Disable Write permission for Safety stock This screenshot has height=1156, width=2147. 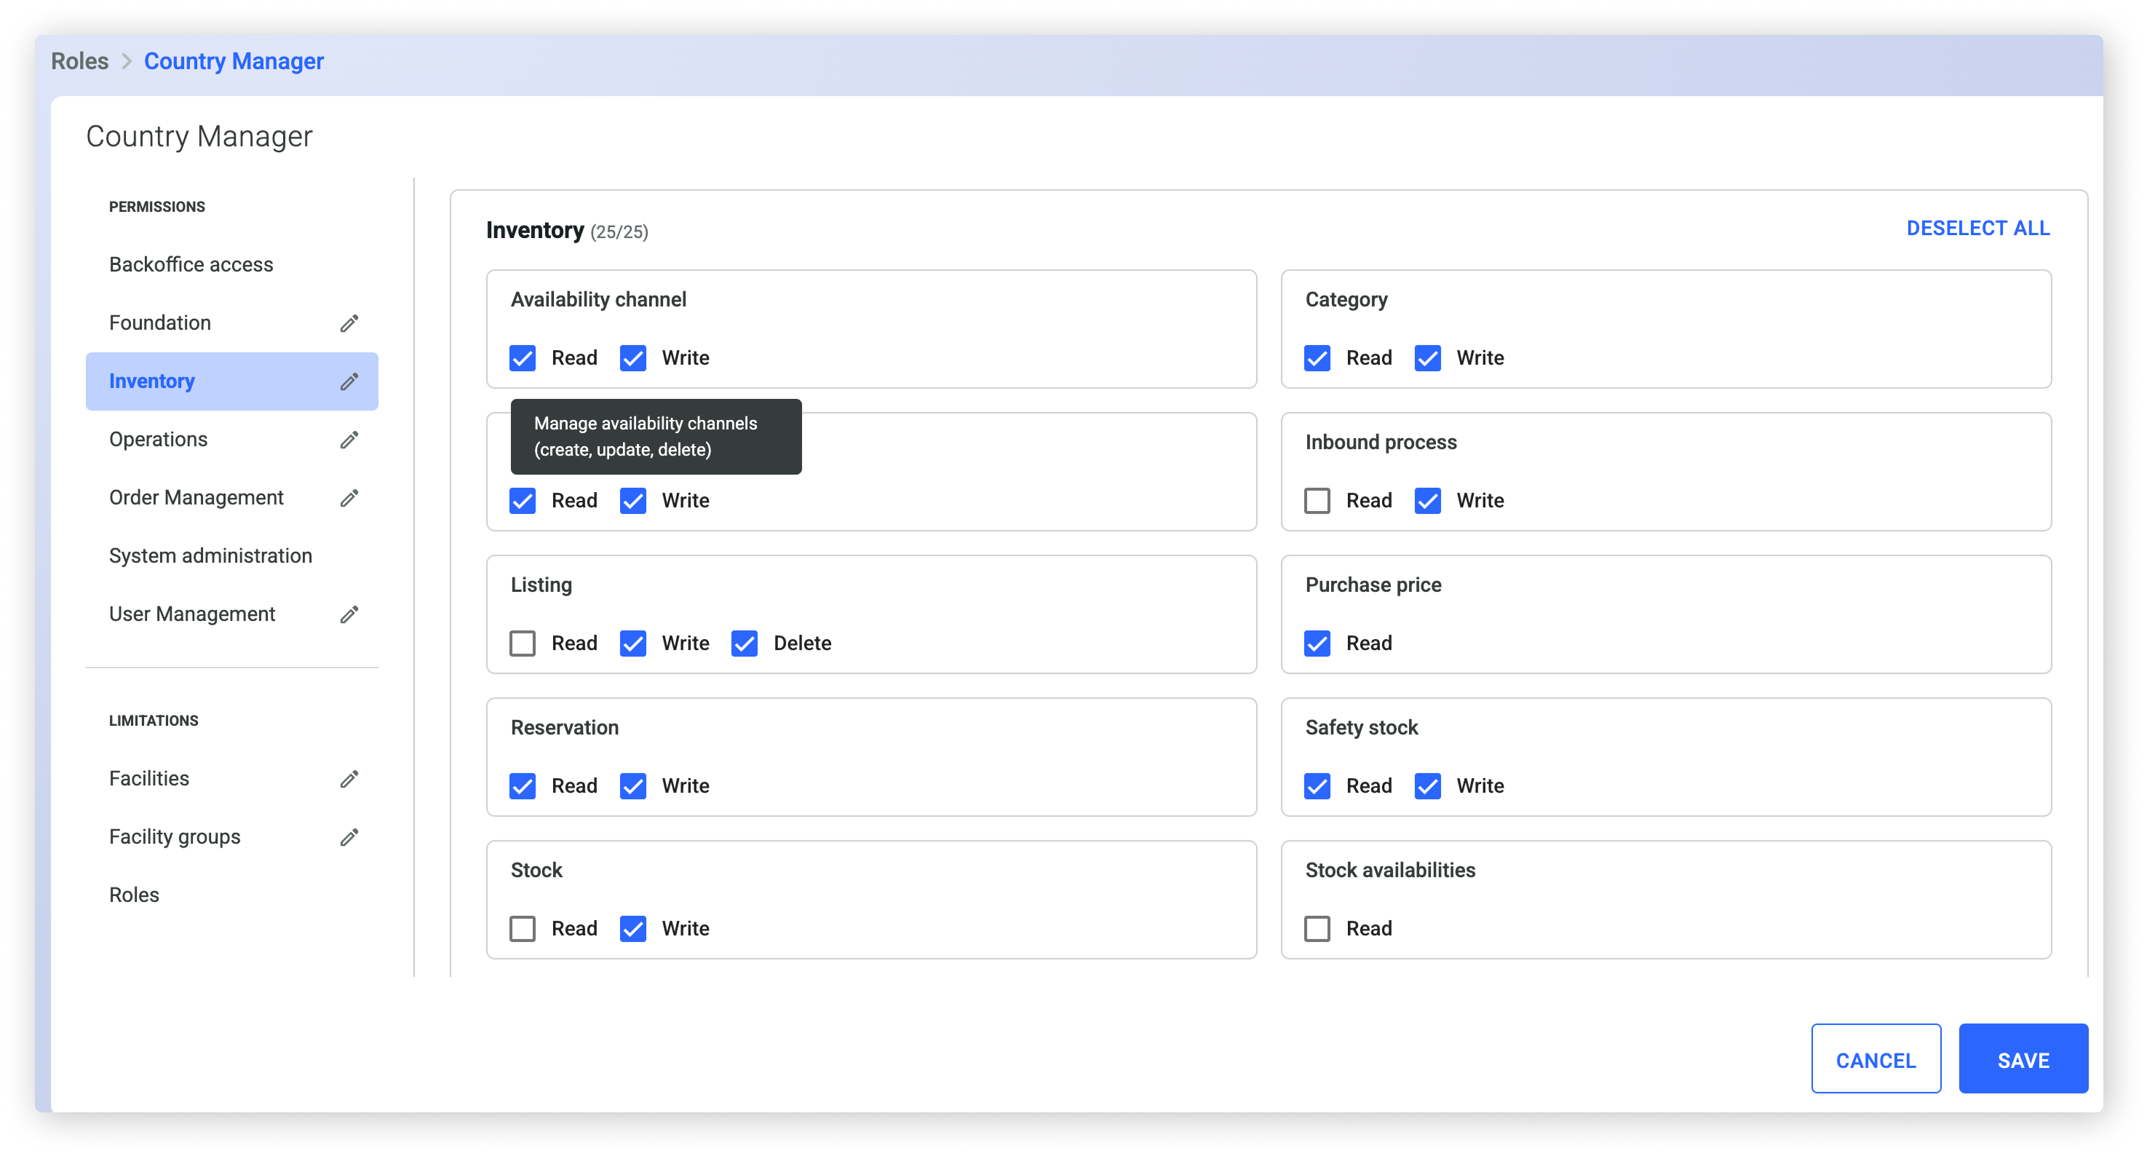coord(1428,786)
